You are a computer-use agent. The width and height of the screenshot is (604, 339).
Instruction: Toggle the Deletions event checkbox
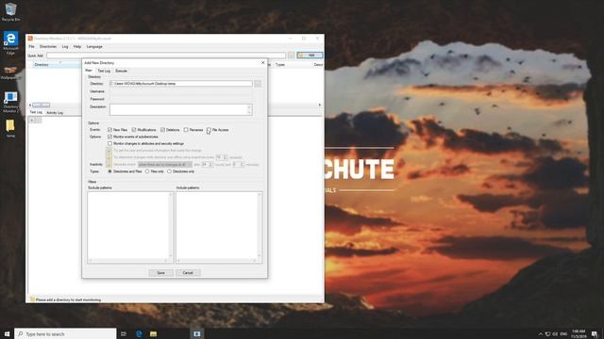coord(162,130)
